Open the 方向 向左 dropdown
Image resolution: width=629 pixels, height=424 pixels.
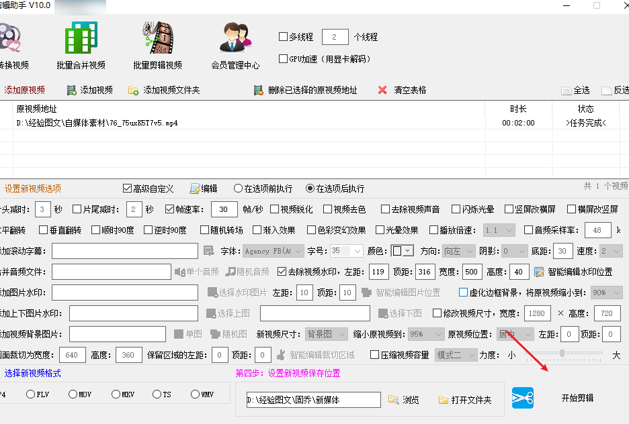pyautogui.click(x=460, y=251)
